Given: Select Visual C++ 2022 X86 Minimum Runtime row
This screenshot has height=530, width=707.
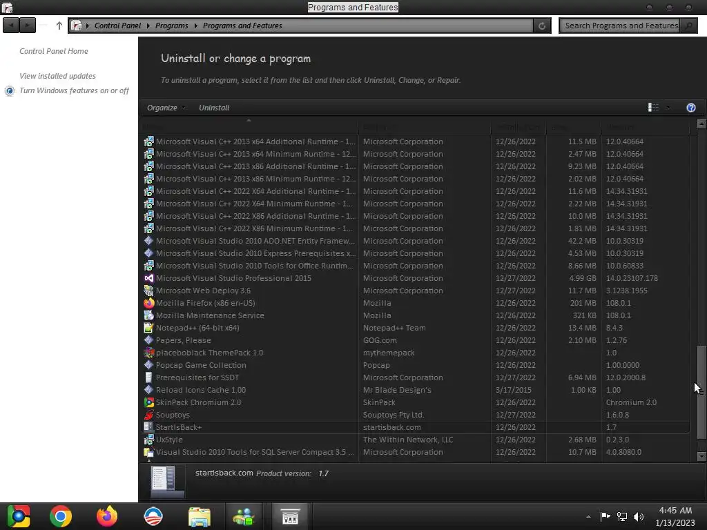Looking at the screenshot, I should (x=416, y=228).
